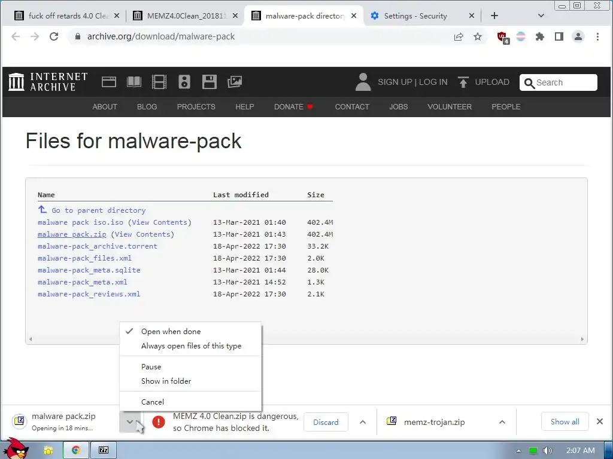Reload the current page
Image resolution: width=613 pixels, height=459 pixels.
[54, 36]
